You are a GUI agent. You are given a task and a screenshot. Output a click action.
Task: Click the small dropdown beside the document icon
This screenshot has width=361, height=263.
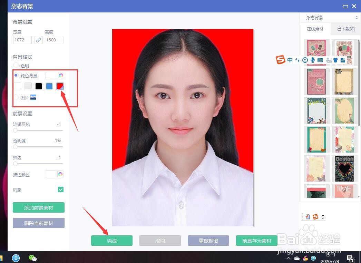point(322,217)
